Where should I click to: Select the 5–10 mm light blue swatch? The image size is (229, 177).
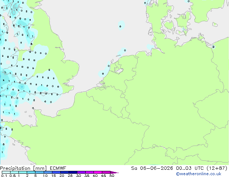pyautogui.click(x=39, y=172)
